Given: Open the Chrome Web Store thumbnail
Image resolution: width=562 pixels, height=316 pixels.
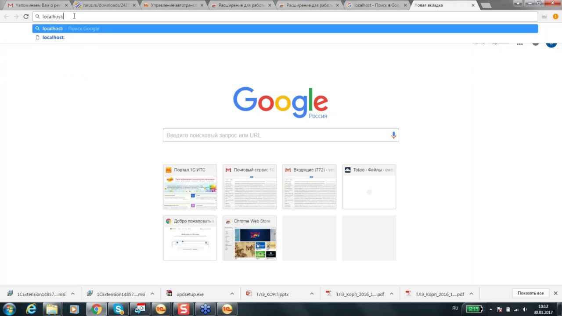Looking at the screenshot, I should coord(249,238).
